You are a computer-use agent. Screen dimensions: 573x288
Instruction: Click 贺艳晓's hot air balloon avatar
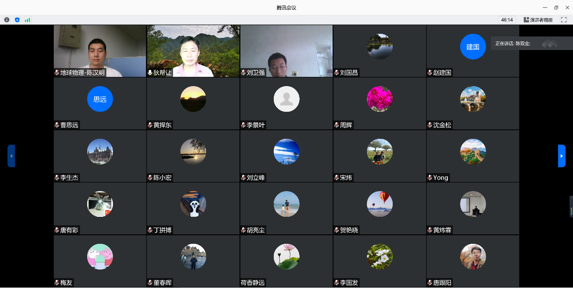pyautogui.click(x=380, y=204)
